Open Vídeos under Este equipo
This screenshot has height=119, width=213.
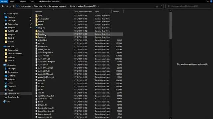[x=10, y=90]
